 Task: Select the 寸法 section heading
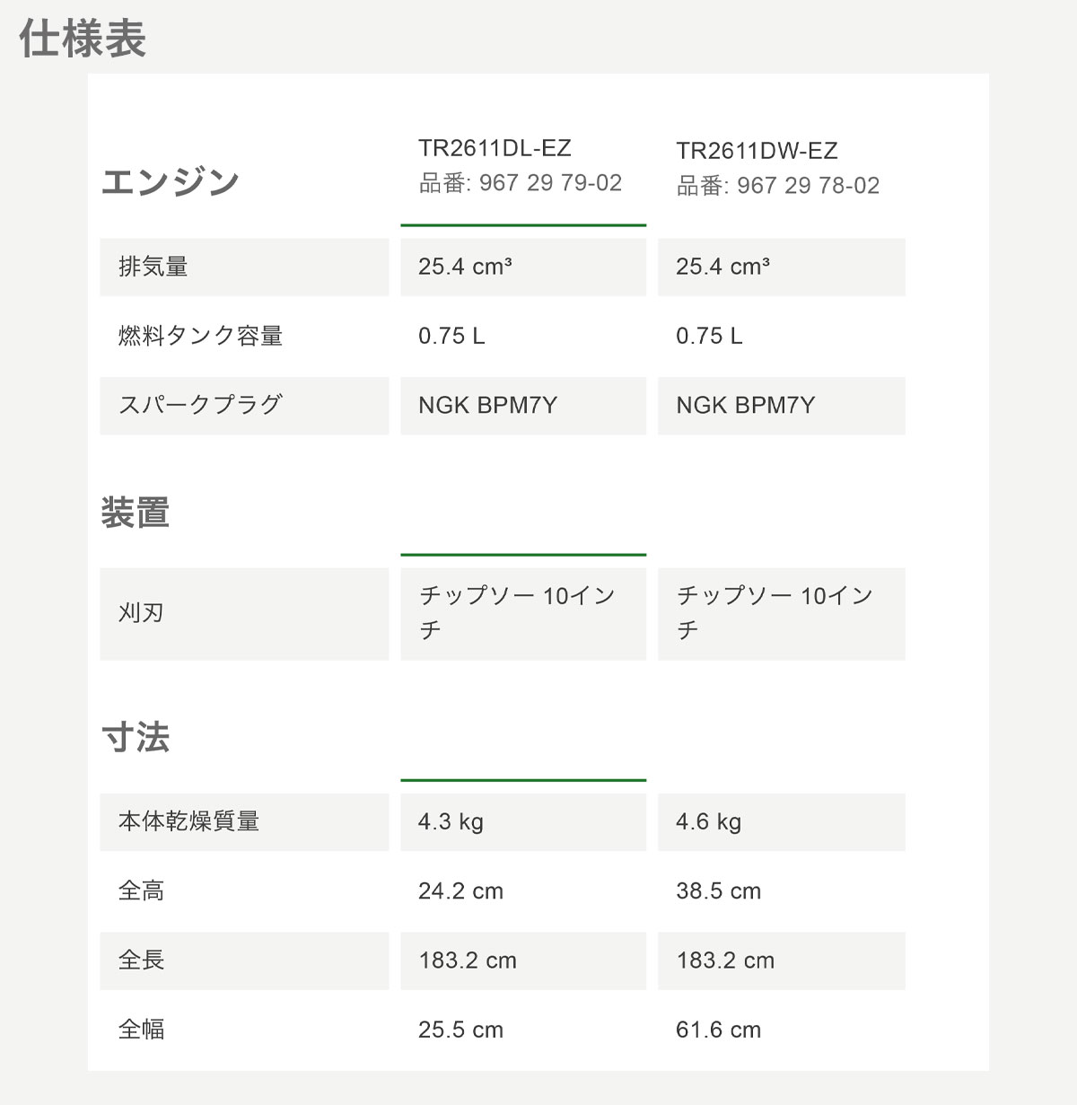tap(136, 738)
